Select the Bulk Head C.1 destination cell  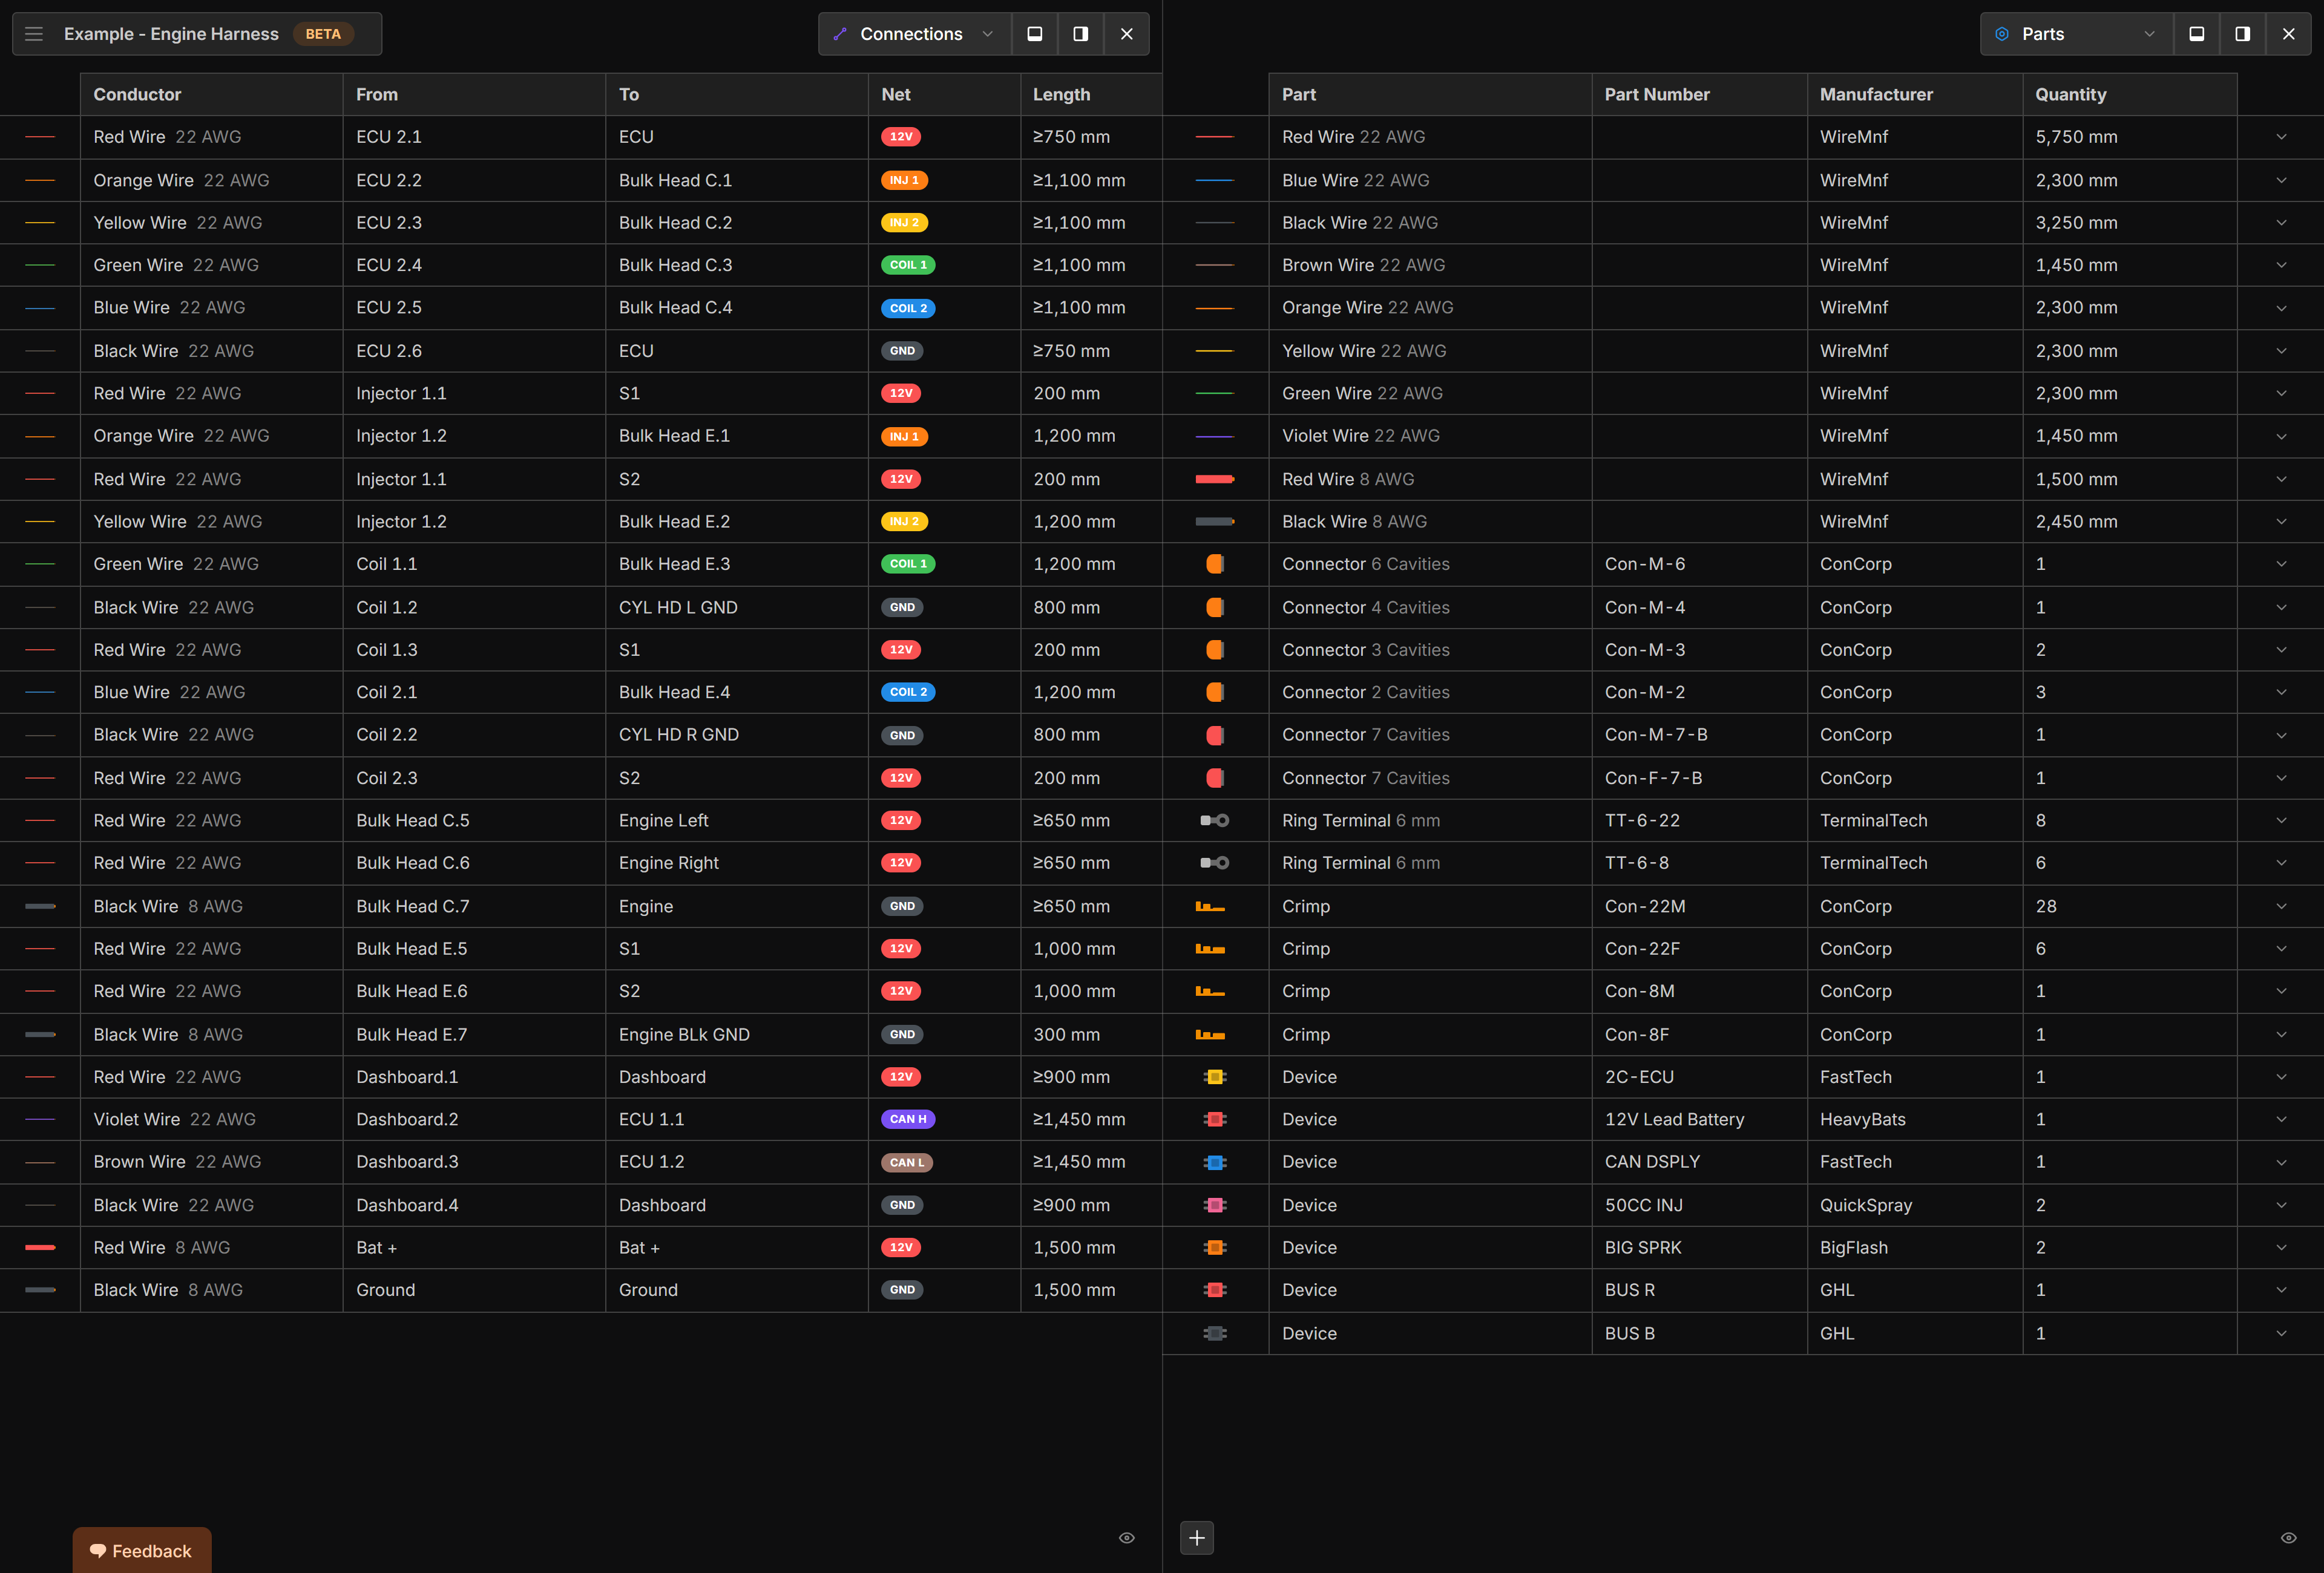pos(675,180)
